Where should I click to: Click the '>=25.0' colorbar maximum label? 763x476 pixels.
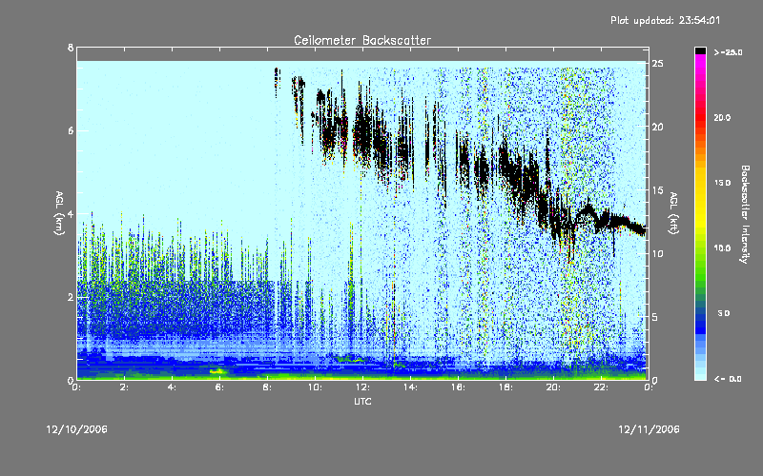coord(729,52)
